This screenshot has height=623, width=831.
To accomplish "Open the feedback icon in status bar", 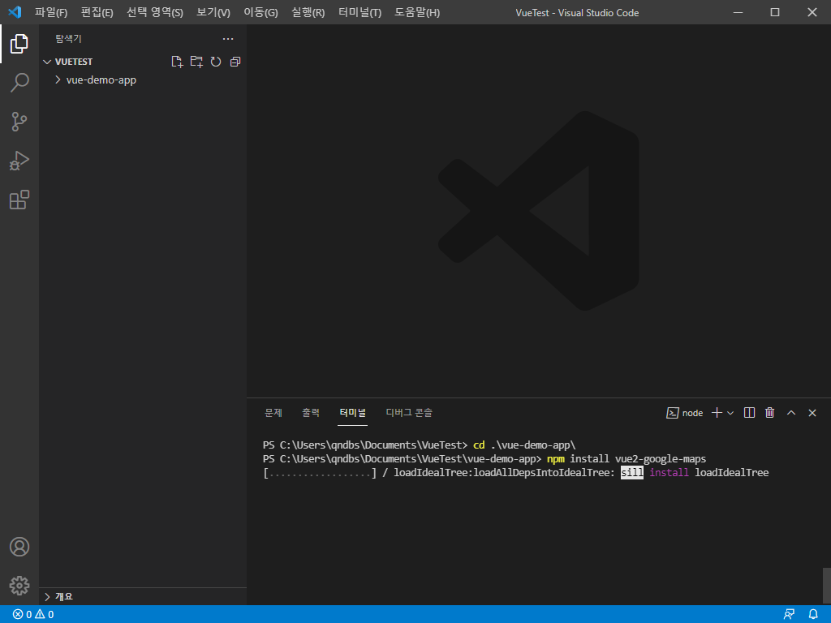I will (789, 614).
